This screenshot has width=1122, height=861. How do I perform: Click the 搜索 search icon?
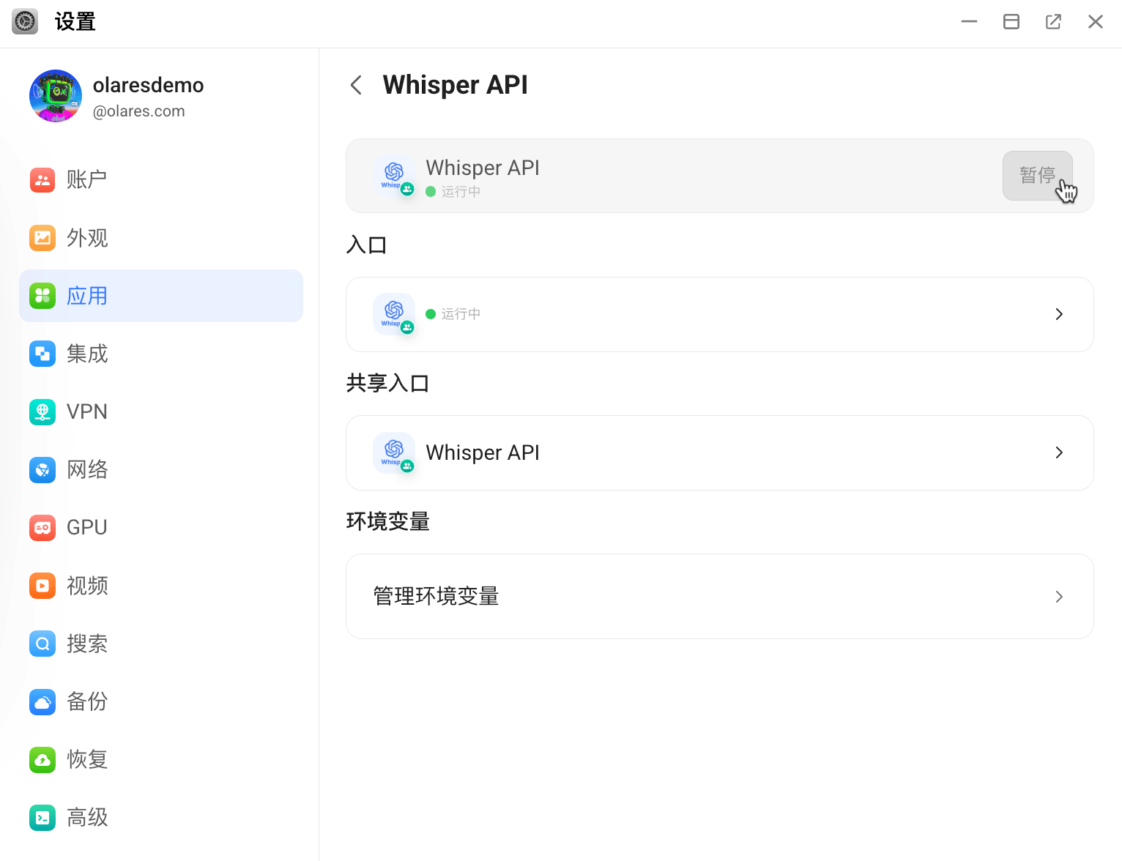point(42,644)
